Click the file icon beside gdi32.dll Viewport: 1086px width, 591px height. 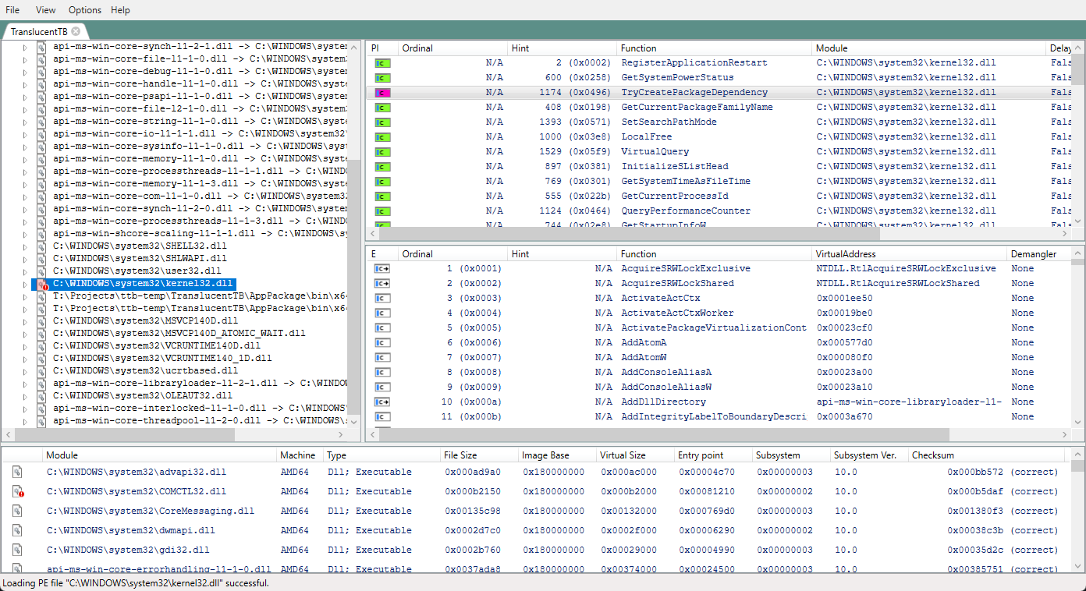tap(17, 550)
